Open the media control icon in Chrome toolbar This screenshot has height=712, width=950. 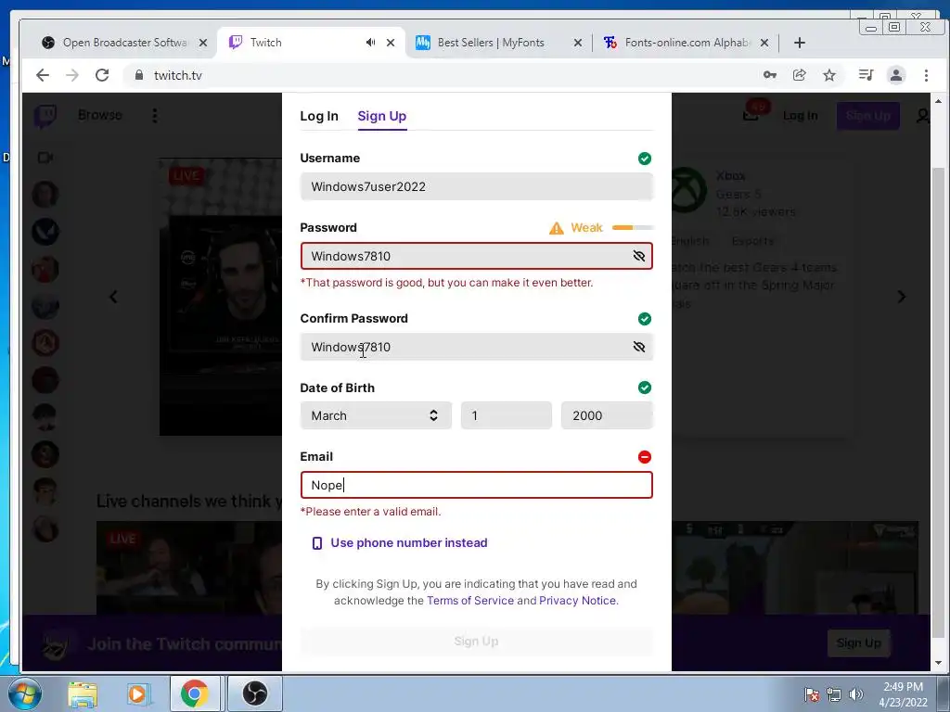pyautogui.click(x=866, y=75)
